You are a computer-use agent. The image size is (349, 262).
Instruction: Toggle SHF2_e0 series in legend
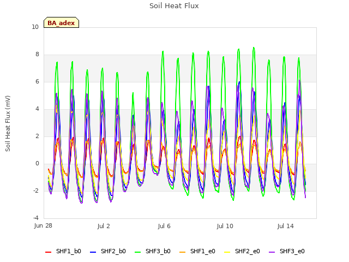pyautogui.click(x=242, y=251)
